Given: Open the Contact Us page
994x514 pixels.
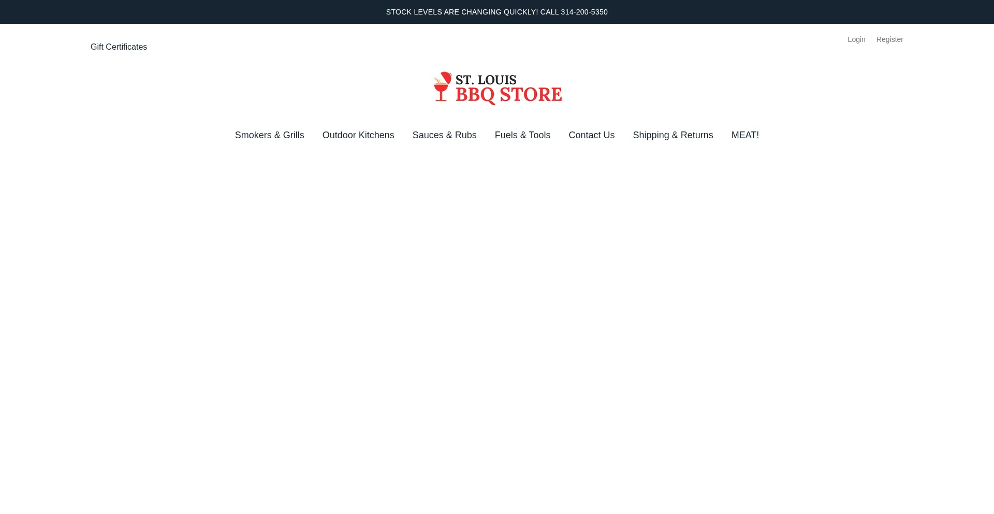Looking at the screenshot, I should [x=591, y=135].
